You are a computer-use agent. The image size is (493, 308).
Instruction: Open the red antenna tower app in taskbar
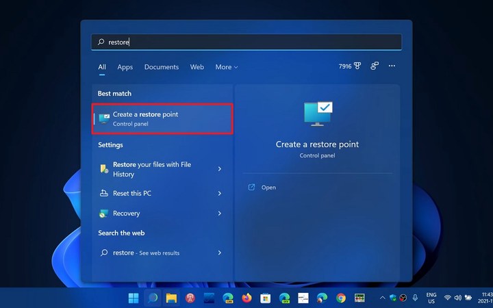pos(190,298)
